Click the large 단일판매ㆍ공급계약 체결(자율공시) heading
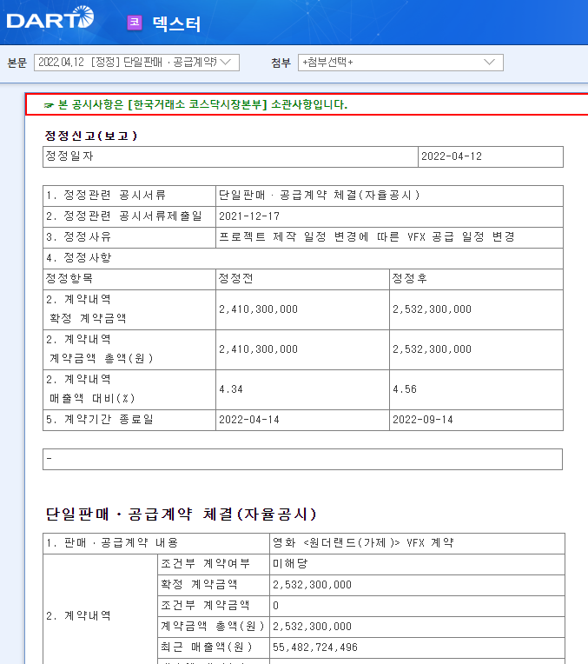This screenshot has width=588, height=664. [x=181, y=515]
